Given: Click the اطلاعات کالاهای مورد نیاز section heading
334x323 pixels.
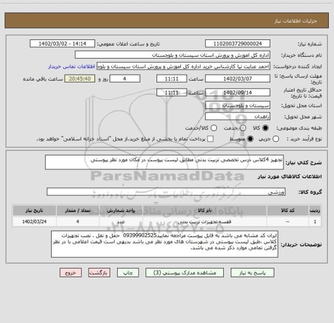Looking at the screenshot, I should pyautogui.click(x=290, y=177).
